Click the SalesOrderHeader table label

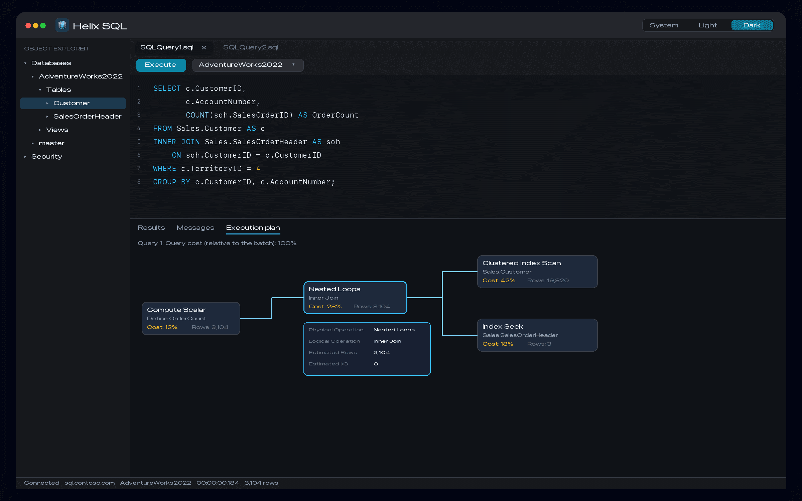tap(88, 117)
